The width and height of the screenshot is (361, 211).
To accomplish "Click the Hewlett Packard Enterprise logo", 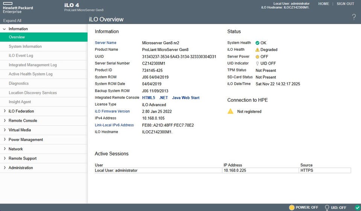I will (x=18, y=8).
